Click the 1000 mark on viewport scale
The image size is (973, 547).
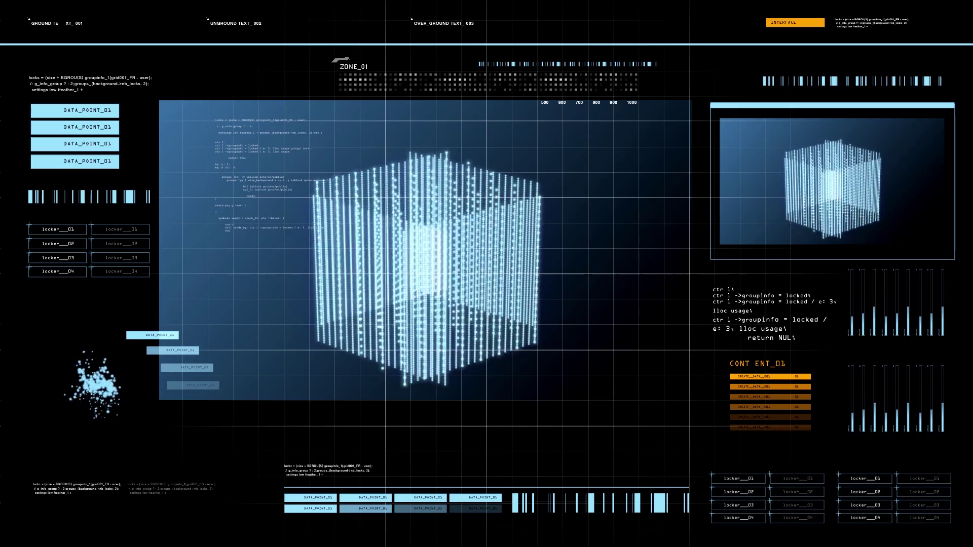[x=631, y=102]
